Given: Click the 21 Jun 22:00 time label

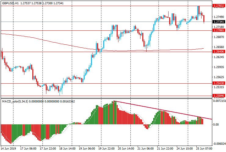Looking at the screenshot, I should point(165,148).
